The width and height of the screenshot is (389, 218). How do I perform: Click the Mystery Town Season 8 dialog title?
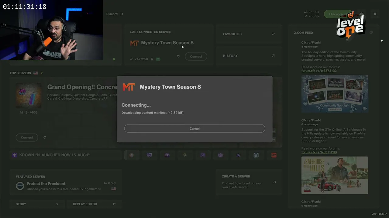(170, 87)
